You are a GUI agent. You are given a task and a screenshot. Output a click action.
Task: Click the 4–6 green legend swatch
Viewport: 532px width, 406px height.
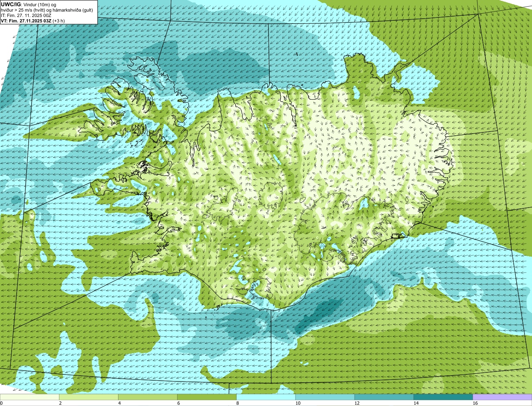[x=148, y=397]
